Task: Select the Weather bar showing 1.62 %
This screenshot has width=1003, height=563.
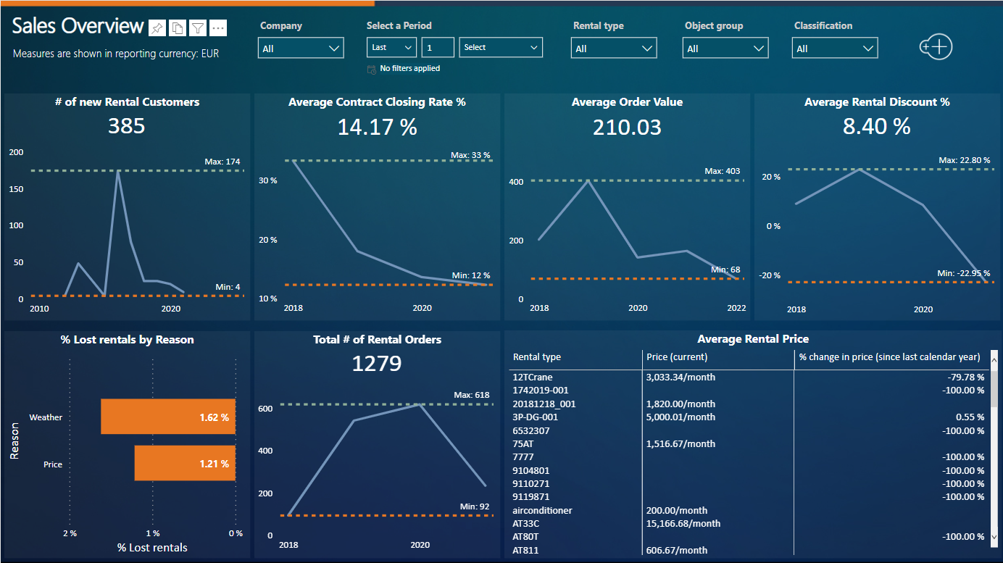Action: click(x=168, y=417)
